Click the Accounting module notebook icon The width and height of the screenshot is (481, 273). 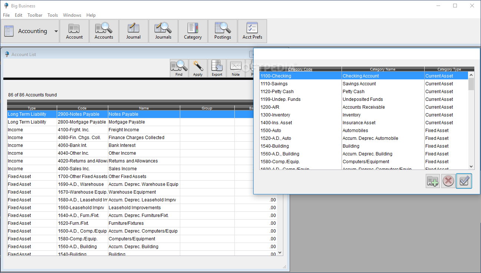[9, 31]
